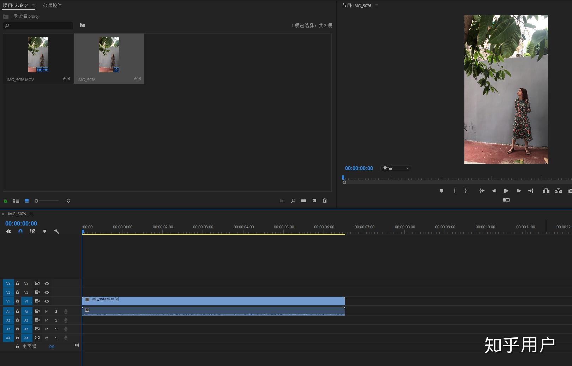Create a new bin with folder icon
The width and height of the screenshot is (572, 366).
(303, 201)
